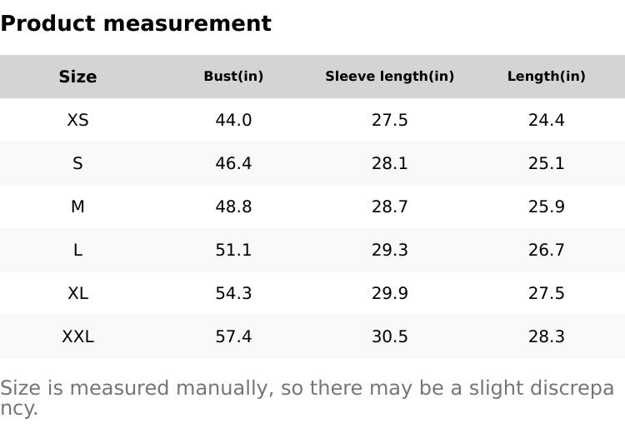Select the 46.4 bust measurement cell

[x=233, y=163]
